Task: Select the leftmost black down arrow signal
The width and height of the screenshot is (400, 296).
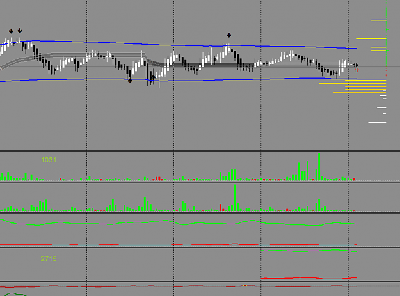Action: 11,31
